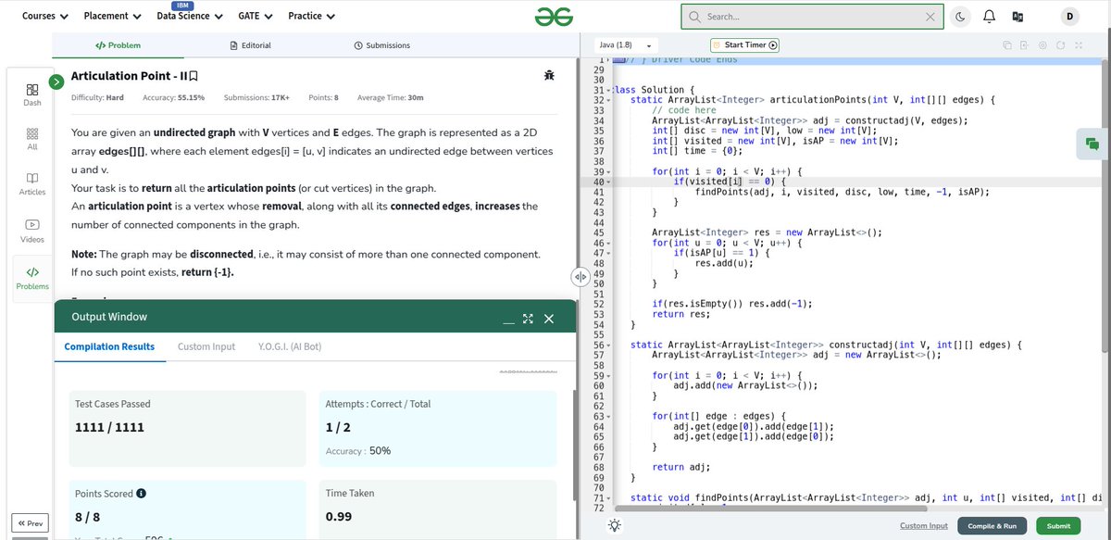Open the language translate icon

pos(1018,17)
